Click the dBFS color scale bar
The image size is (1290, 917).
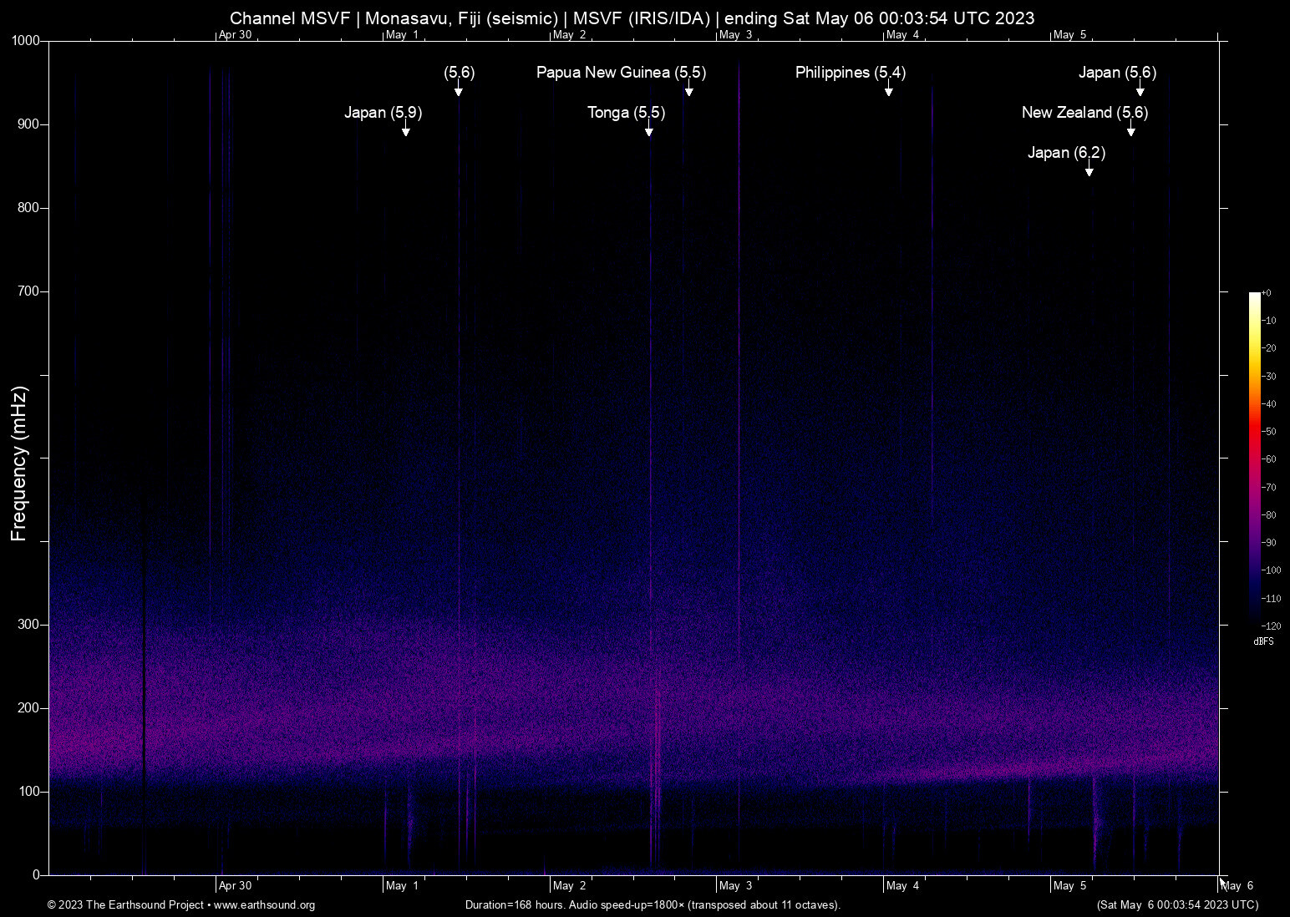(1254, 458)
